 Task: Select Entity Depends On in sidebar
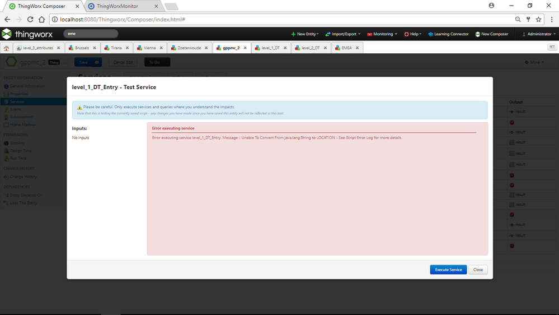[x=26, y=195]
